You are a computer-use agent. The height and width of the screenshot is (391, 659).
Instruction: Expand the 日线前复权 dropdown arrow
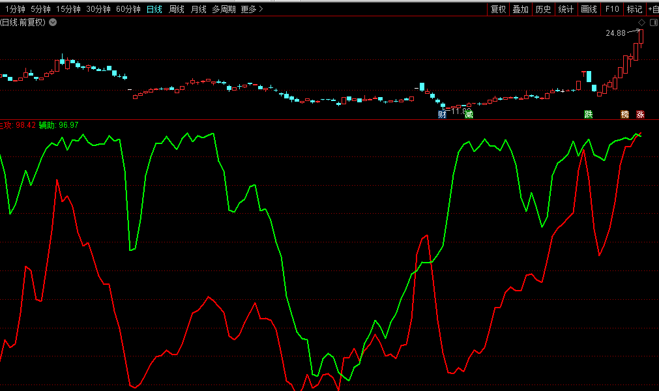pos(53,22)
